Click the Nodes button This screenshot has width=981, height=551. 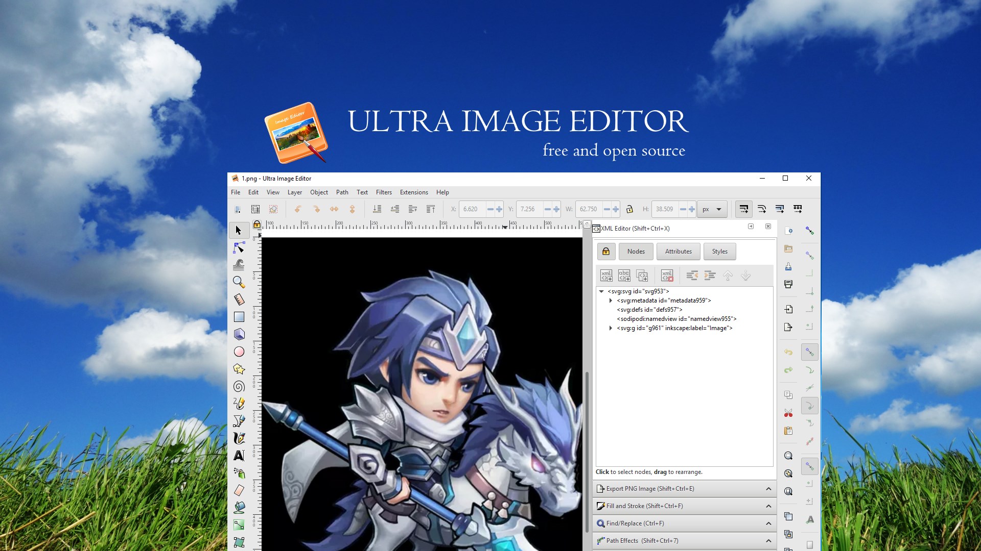click(x=636, y=252)
